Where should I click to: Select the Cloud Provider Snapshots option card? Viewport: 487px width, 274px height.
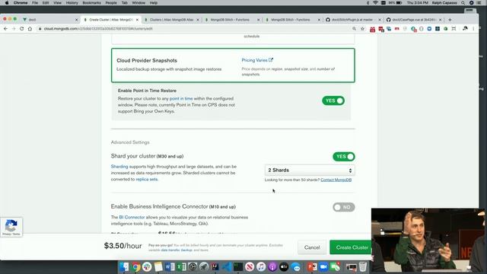tap(233, 65)
